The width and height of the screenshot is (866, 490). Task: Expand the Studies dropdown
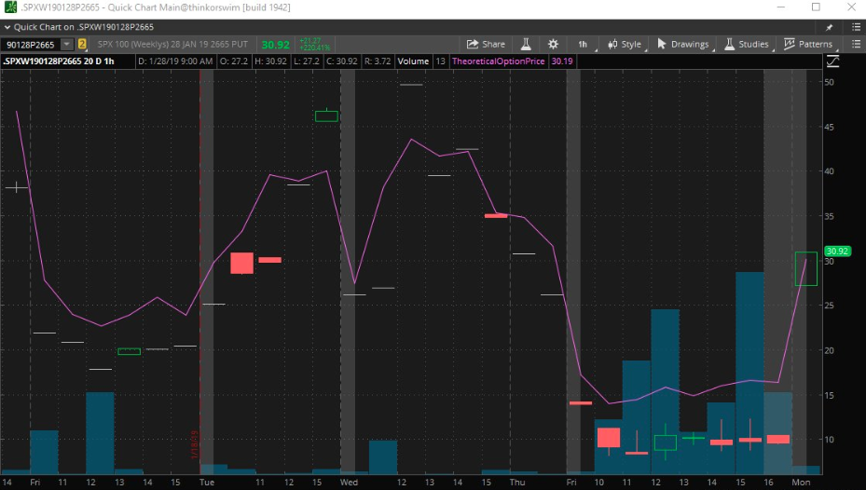[747, 44]
